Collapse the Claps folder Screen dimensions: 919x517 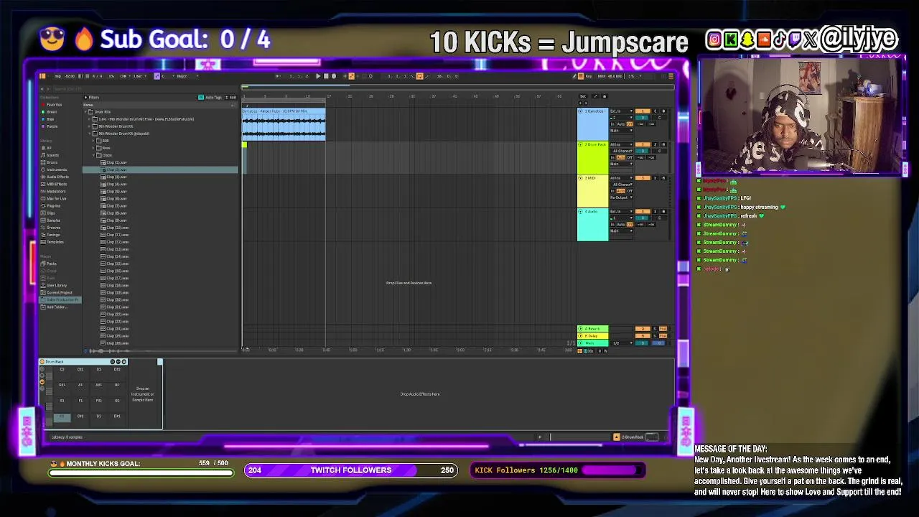[x=93, y=155]
